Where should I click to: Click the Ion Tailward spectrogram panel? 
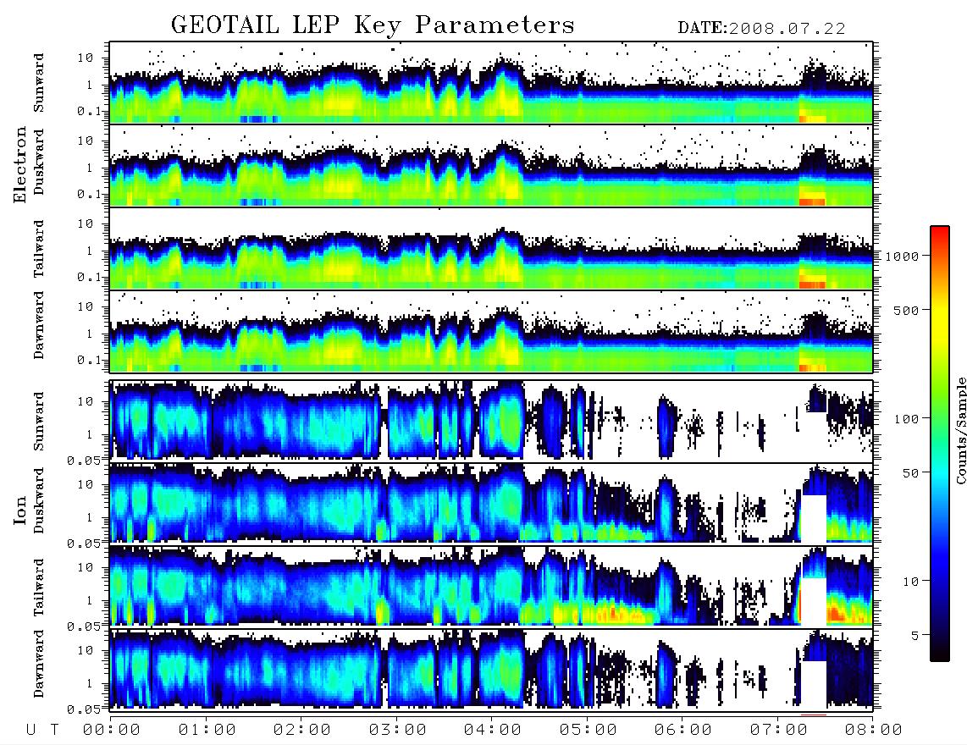point(491,586)
